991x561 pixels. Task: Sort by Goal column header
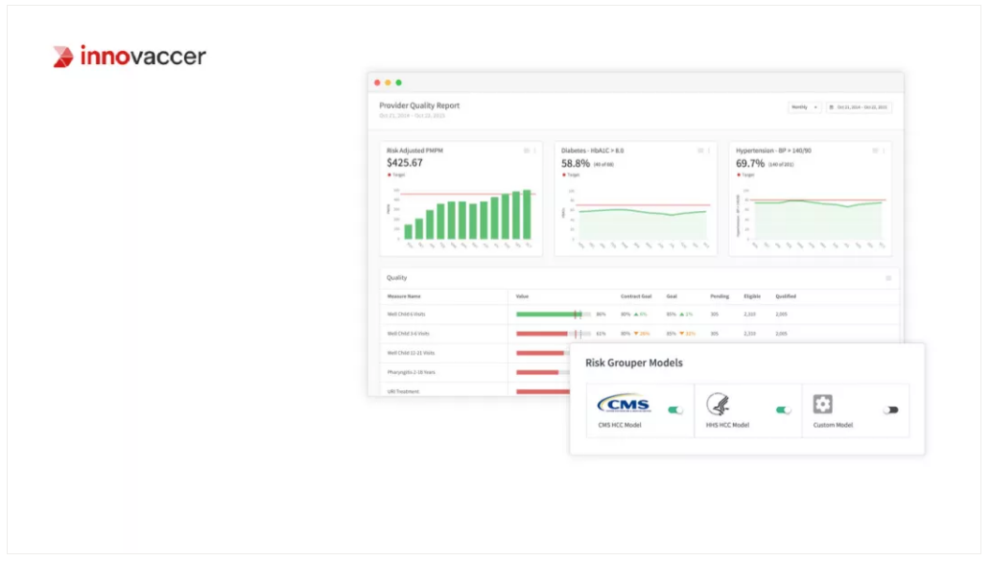(x=672, y=296)
